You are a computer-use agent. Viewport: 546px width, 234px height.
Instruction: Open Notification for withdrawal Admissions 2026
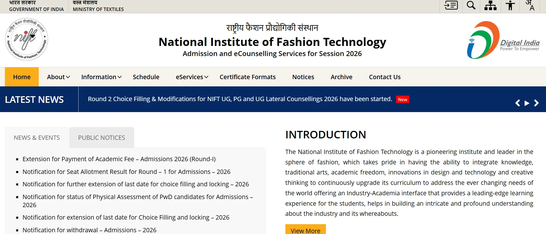(x=90, y=230)
